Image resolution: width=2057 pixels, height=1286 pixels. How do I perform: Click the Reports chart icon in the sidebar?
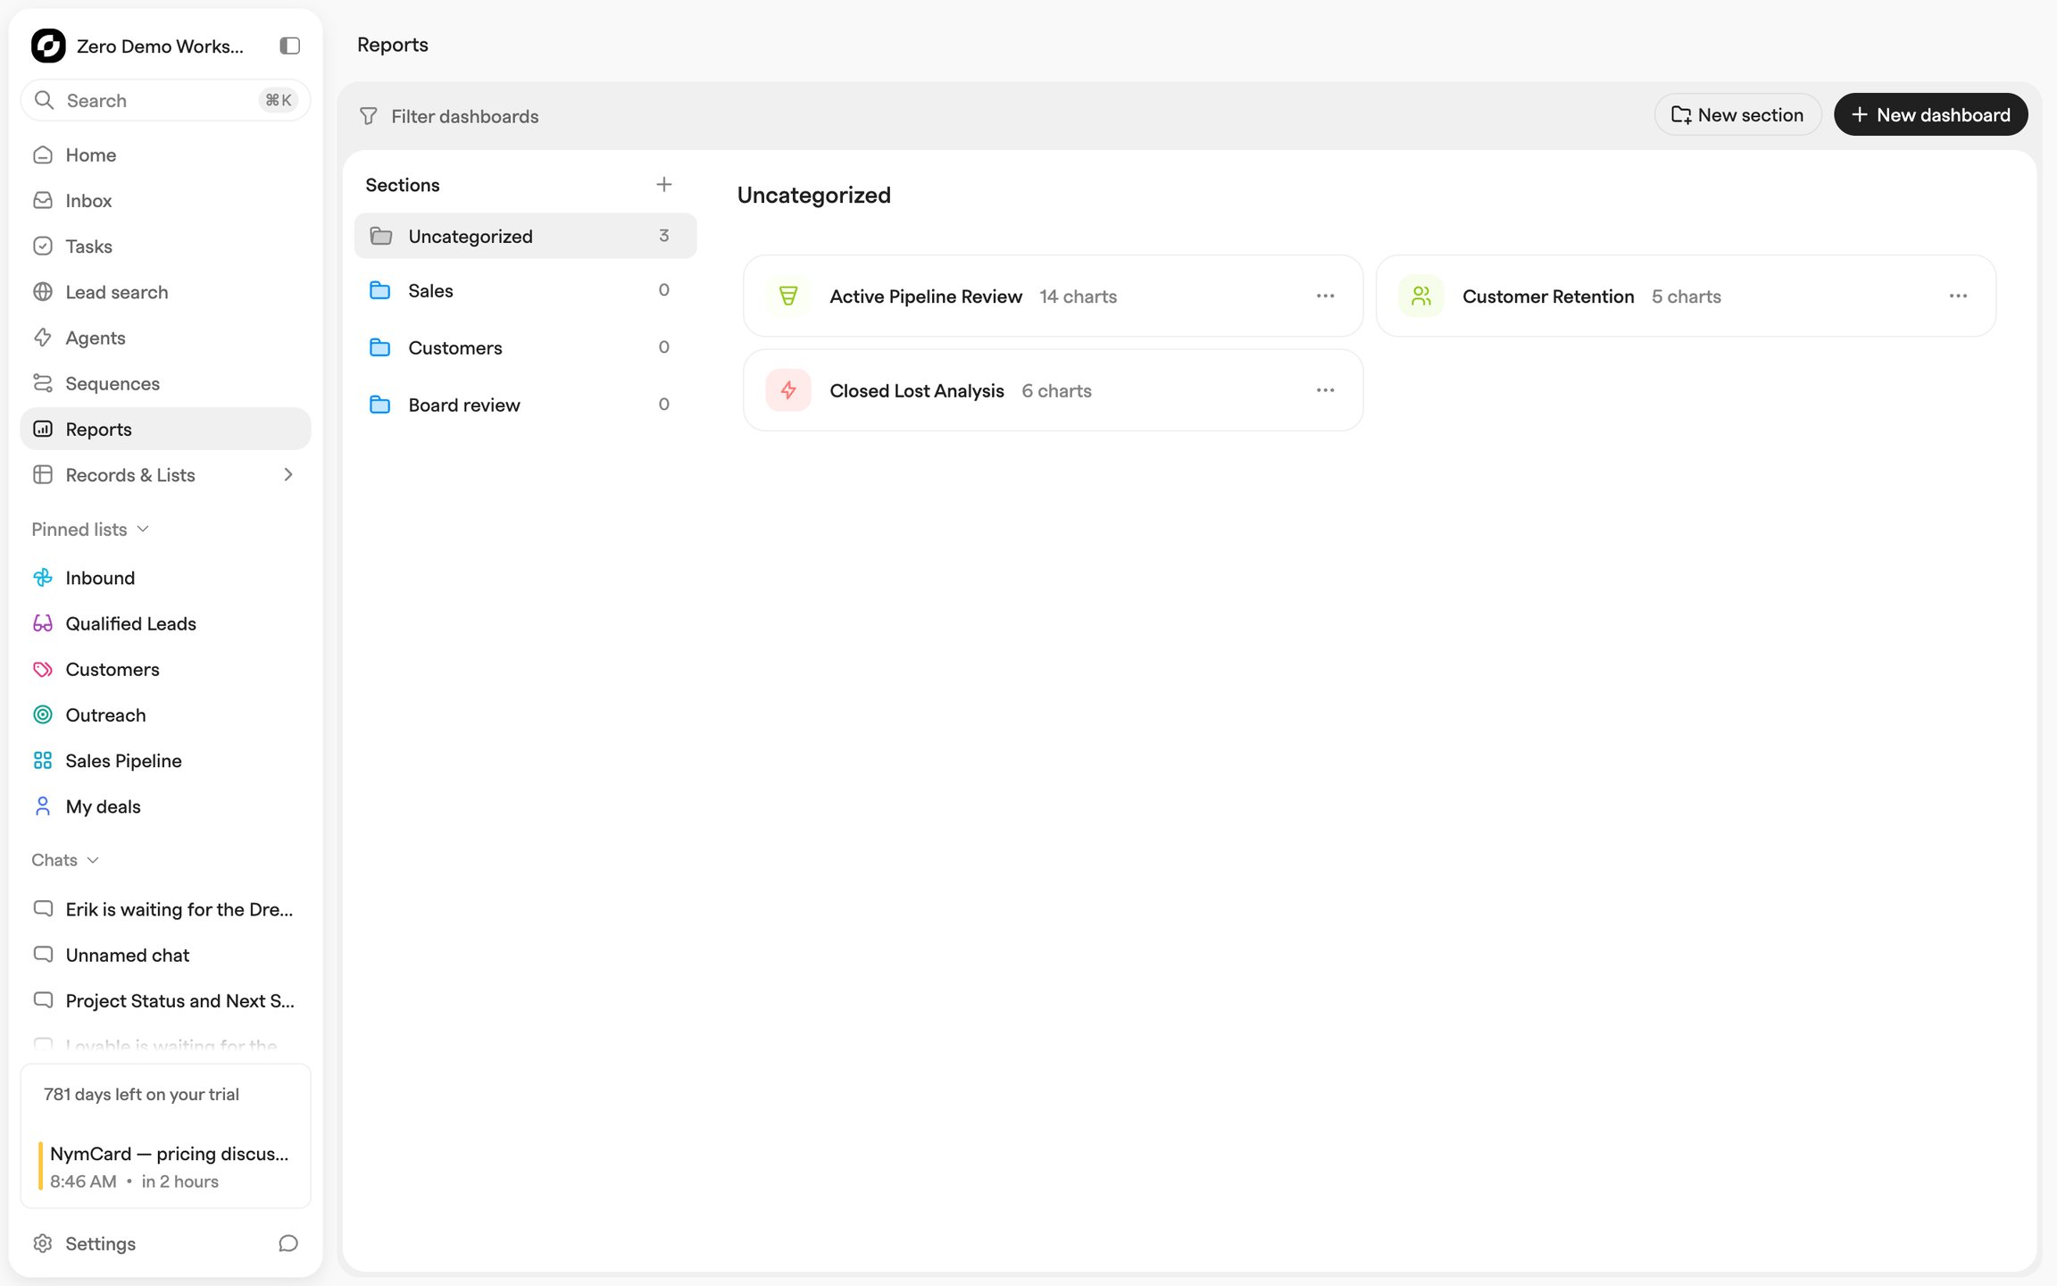point(43,429)
